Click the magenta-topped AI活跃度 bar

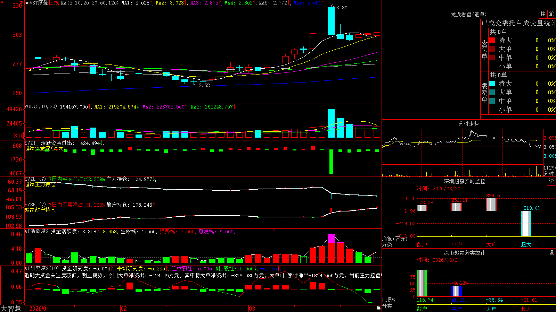[331, 249]
